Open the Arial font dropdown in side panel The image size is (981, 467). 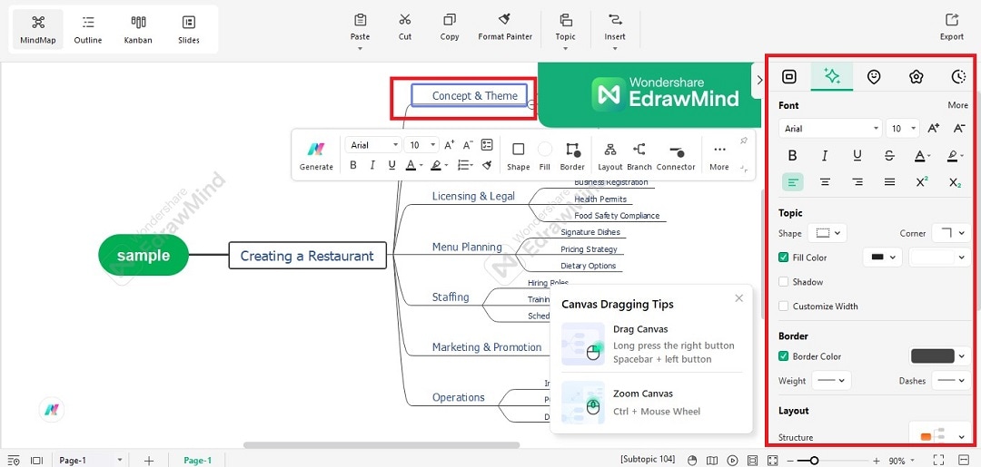[x=830, y=129]
